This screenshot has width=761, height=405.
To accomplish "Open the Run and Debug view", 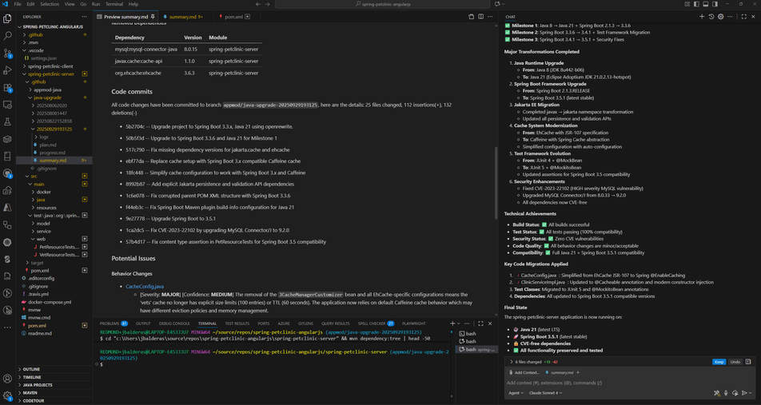I will click(7, 70).
